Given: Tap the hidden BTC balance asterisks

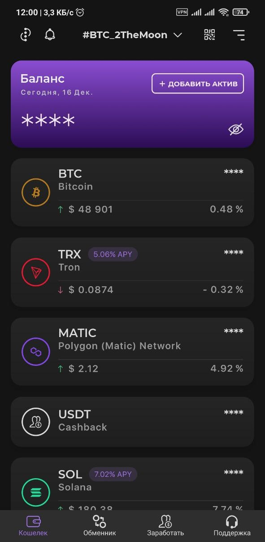Looking at the screenshot, I should (234, 172).
